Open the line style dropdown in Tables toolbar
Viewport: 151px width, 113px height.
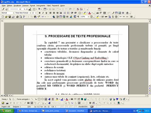pyautogui.click(x=20, y=9)
